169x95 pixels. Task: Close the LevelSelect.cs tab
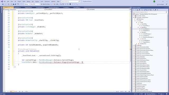pyautogui.click(x=13, y=8)
